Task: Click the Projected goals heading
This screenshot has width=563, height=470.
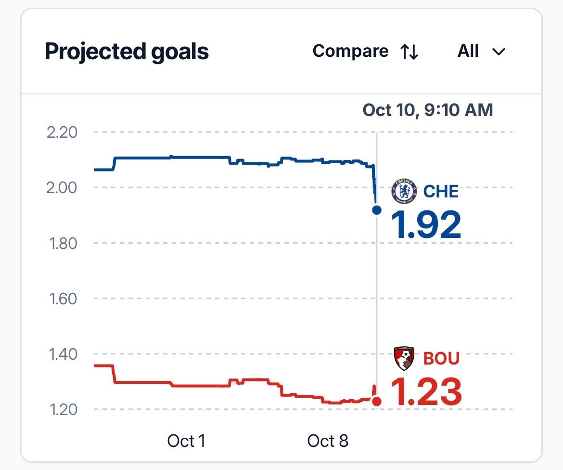Action: click(127, 52)
